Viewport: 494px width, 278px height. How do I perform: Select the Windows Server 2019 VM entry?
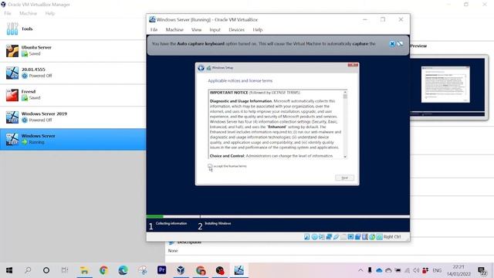(x=73, y=117)
